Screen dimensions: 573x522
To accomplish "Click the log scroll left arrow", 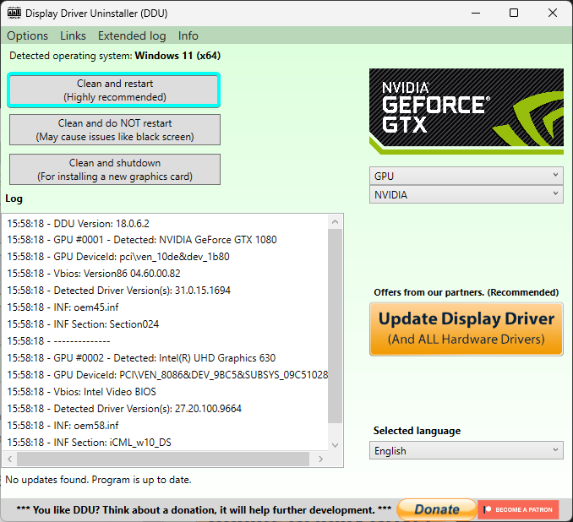I will coord(10,459).
